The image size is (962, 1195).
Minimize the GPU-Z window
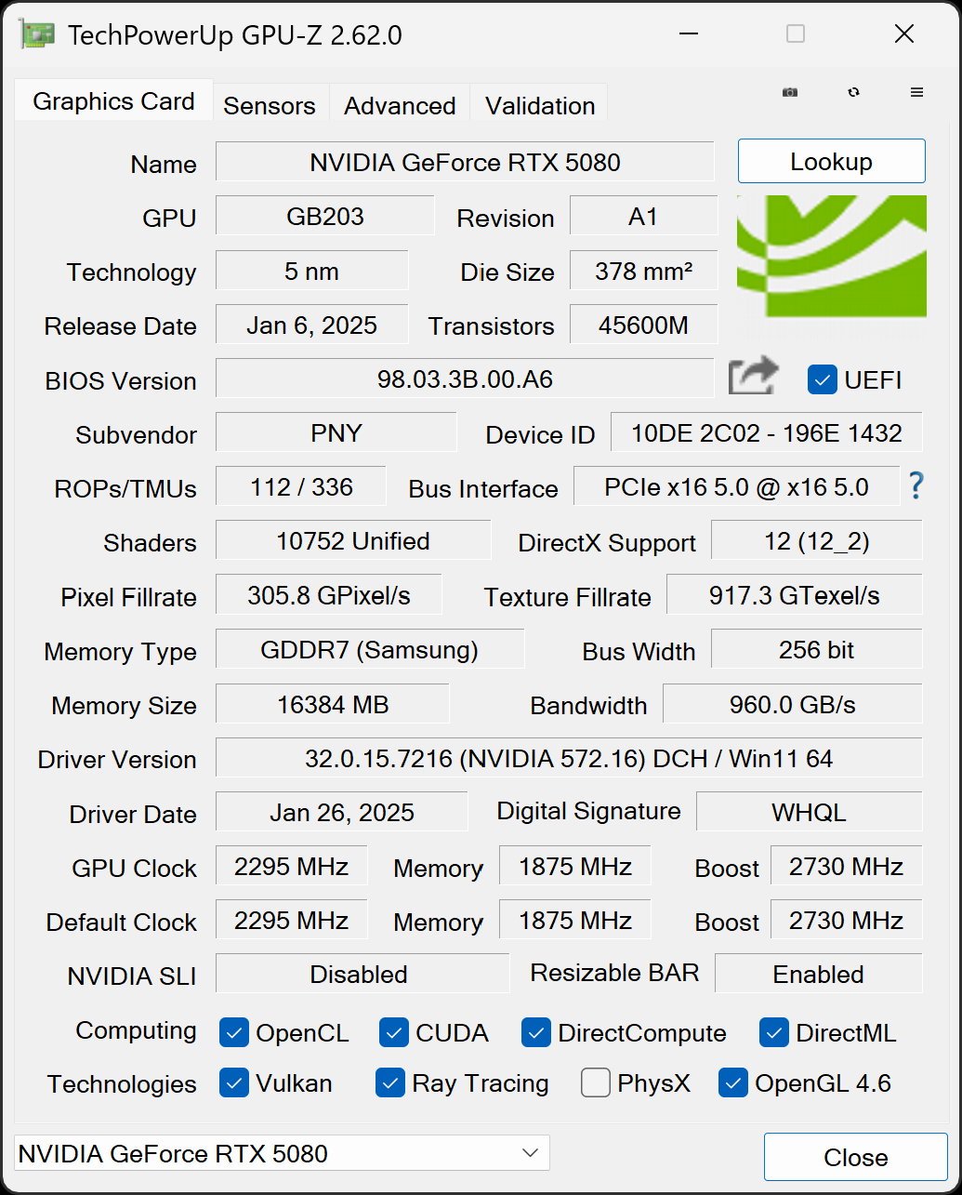point(688,34)
